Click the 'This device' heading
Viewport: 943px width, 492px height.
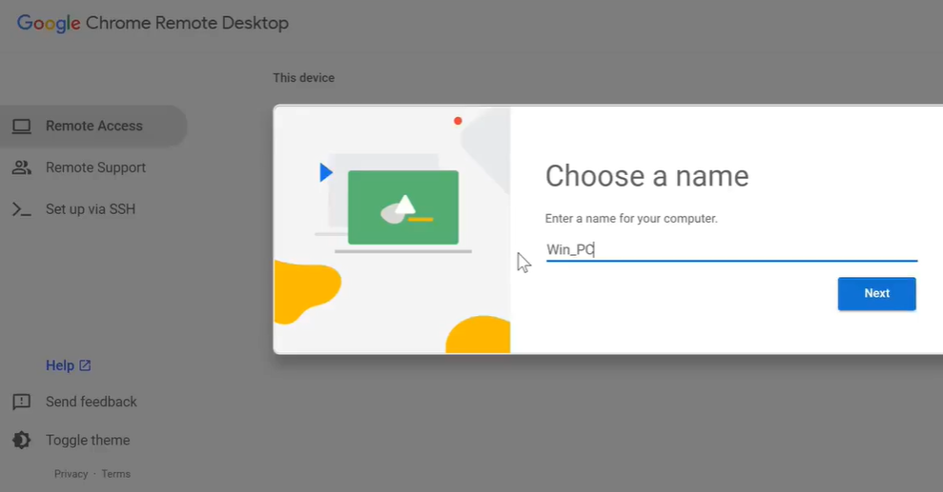tap(304, 78)
